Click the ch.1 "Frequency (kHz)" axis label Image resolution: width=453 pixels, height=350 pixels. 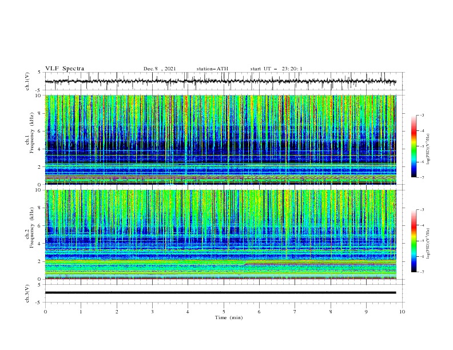point(32,133)
